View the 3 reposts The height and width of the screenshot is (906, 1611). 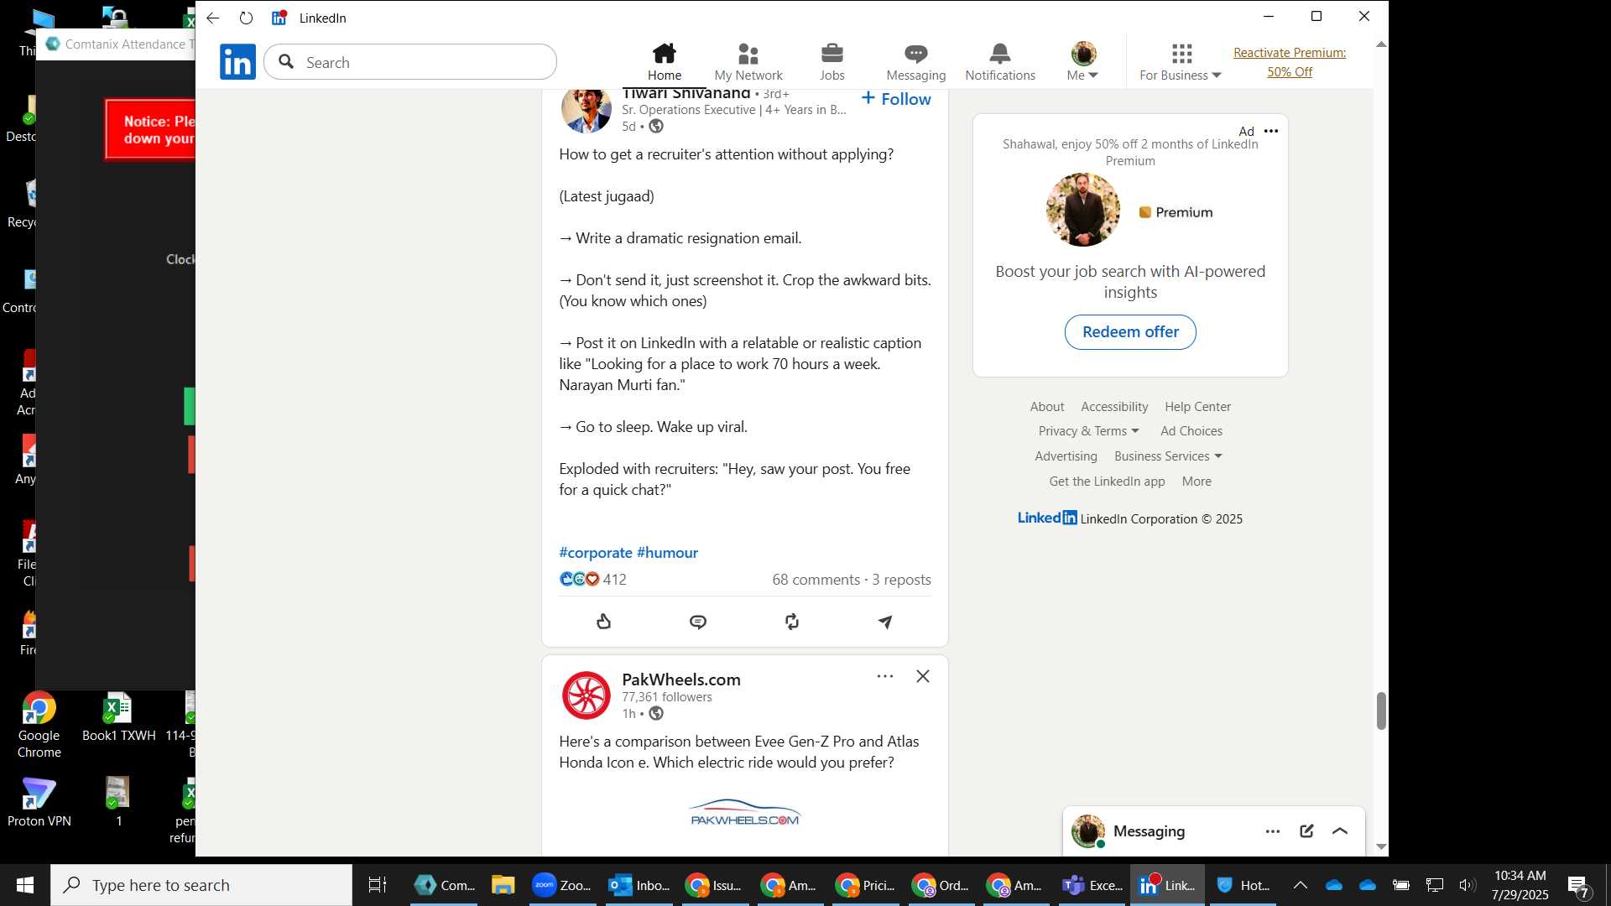click(x=901, y=580)
